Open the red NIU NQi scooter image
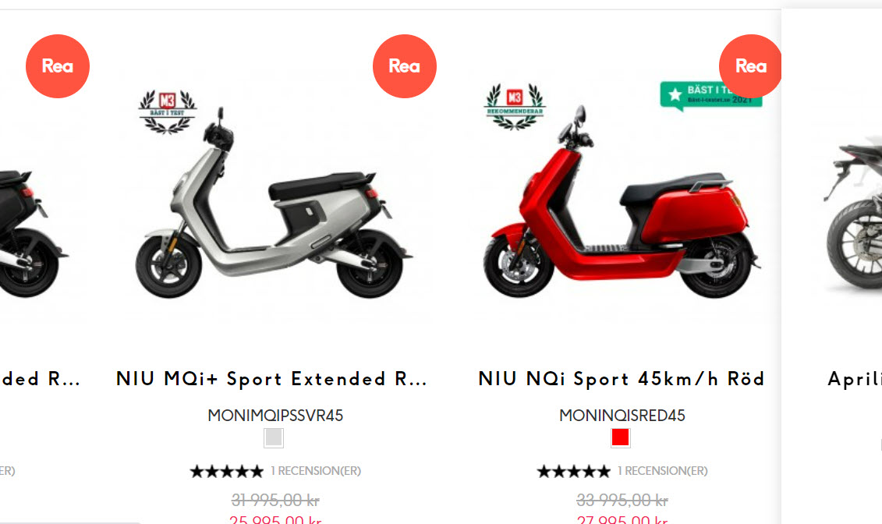This screenshot has height=524, width=882. [622, 201]
